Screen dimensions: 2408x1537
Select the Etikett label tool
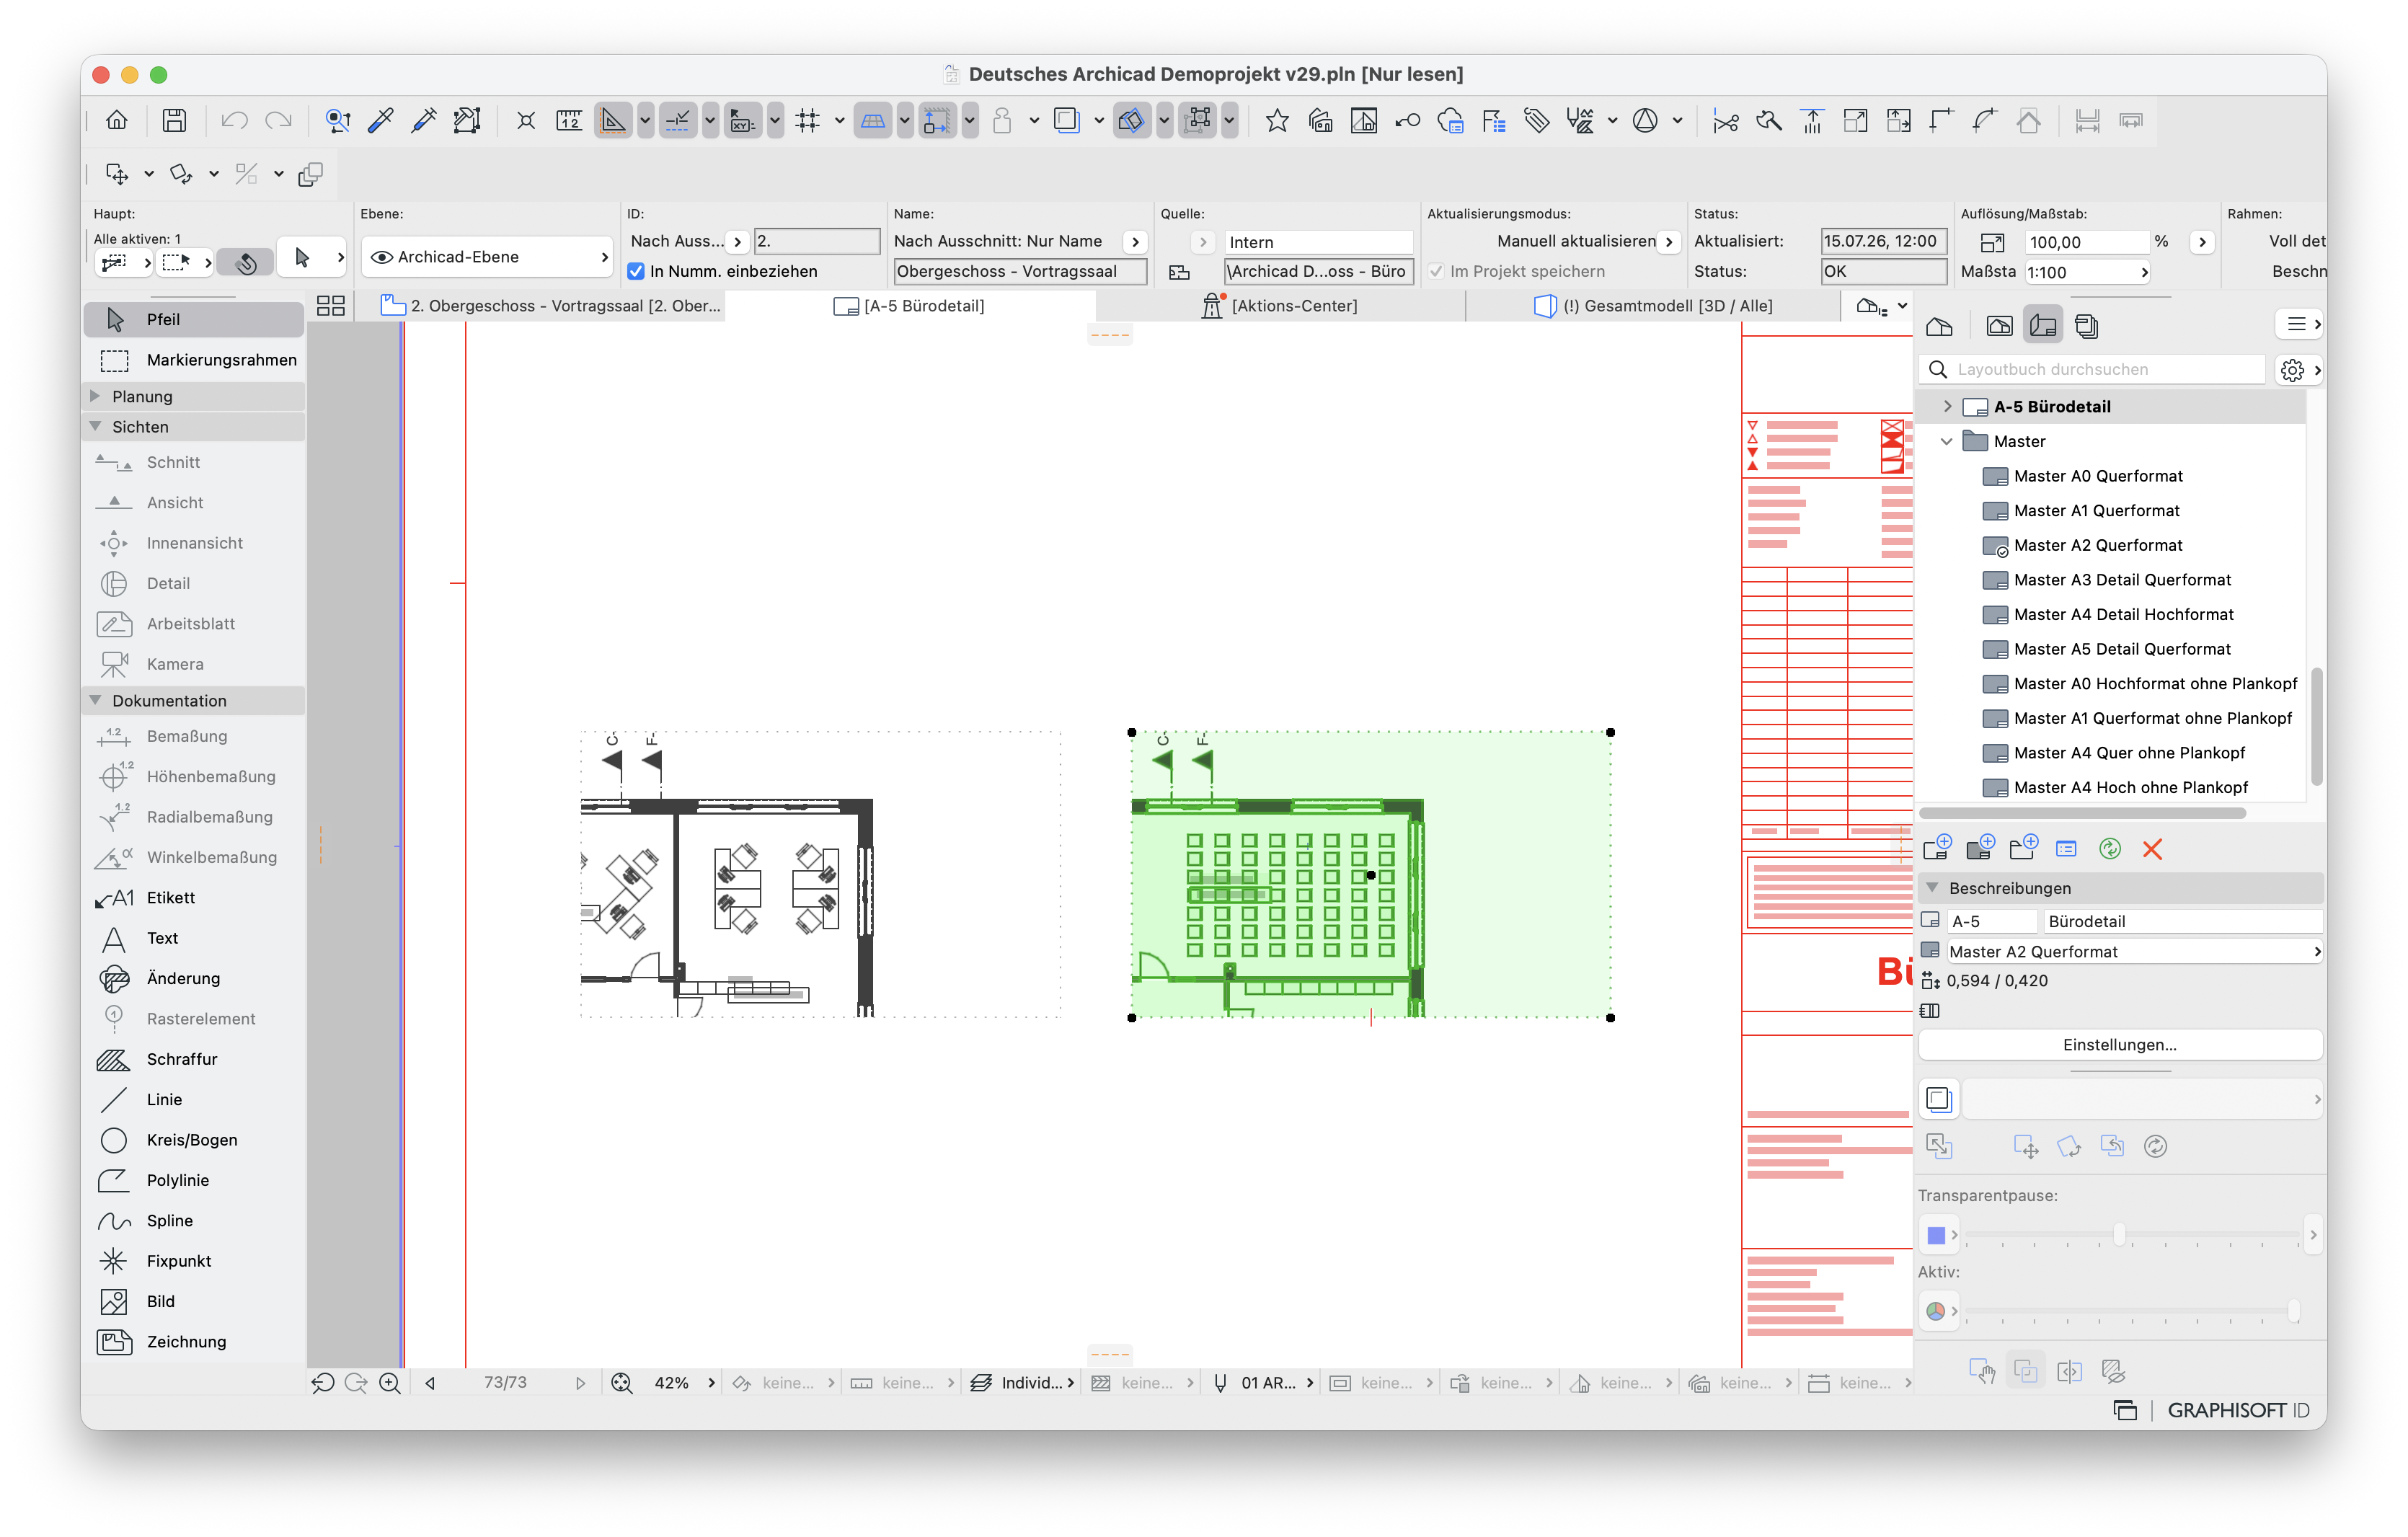[x=193, y=898]
